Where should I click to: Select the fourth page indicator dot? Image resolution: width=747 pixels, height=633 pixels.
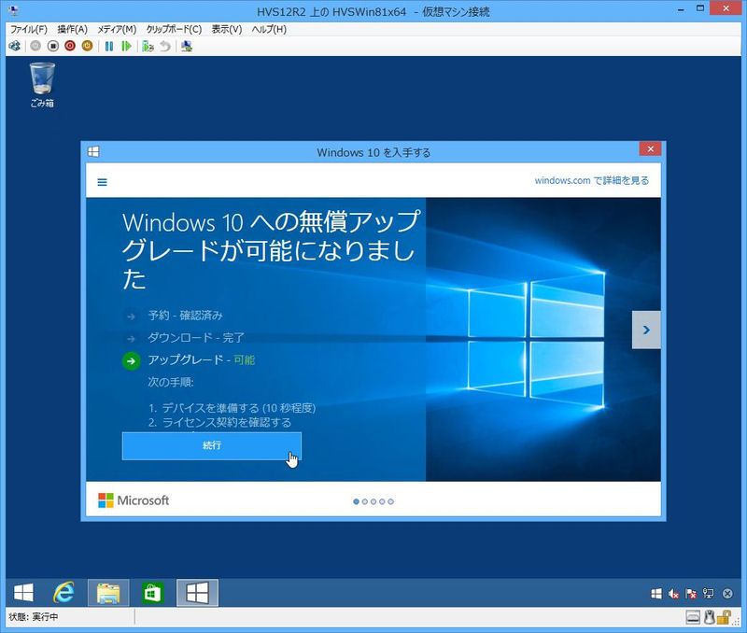coord(382,501)
